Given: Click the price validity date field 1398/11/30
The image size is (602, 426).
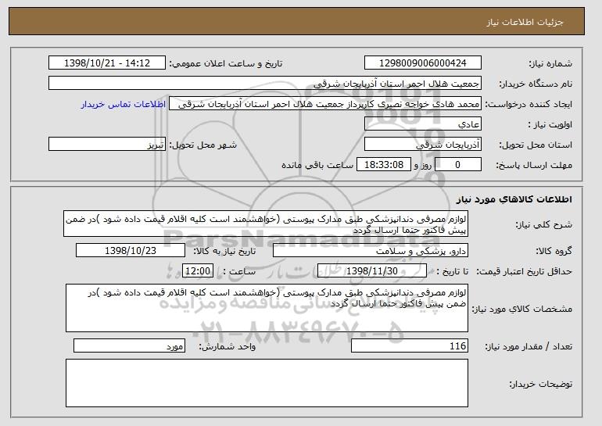Looking at the screenshot, I should pyautogui.click(x=372, y=271).
